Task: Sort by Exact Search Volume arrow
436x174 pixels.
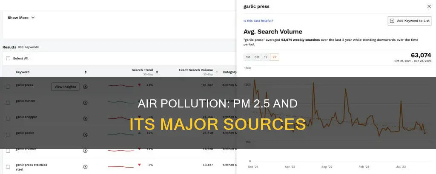Action: point(217,72)
